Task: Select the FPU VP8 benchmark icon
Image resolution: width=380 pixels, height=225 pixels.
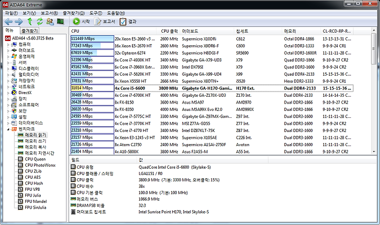Action: point(21,189)
